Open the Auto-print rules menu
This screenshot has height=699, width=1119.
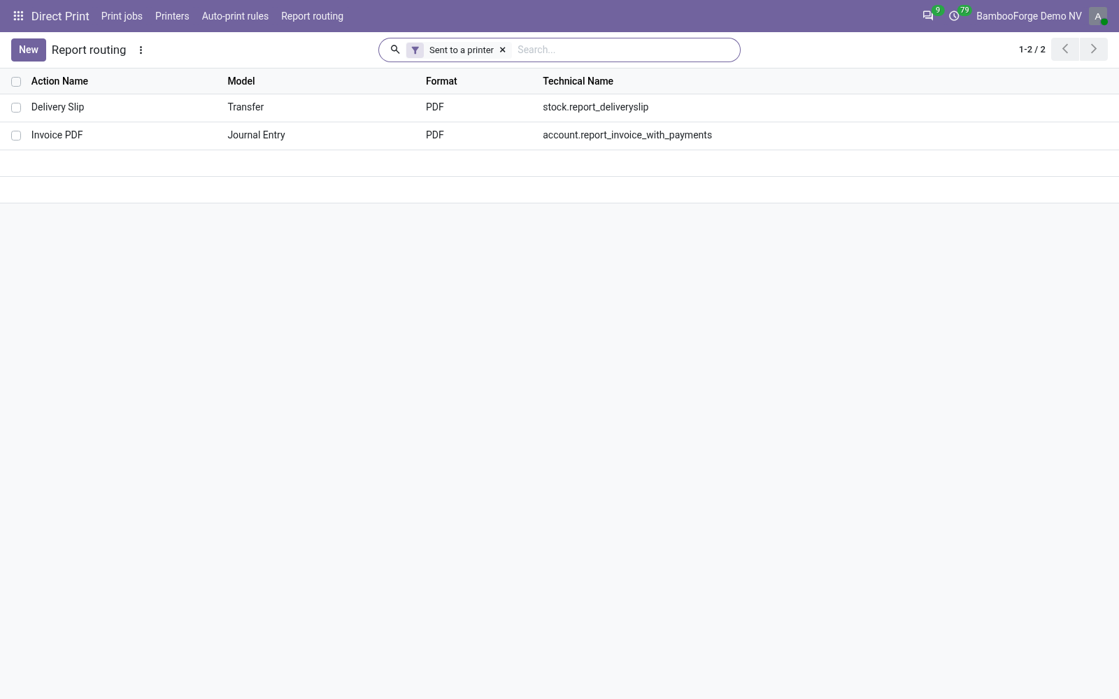tap(235, 16)
